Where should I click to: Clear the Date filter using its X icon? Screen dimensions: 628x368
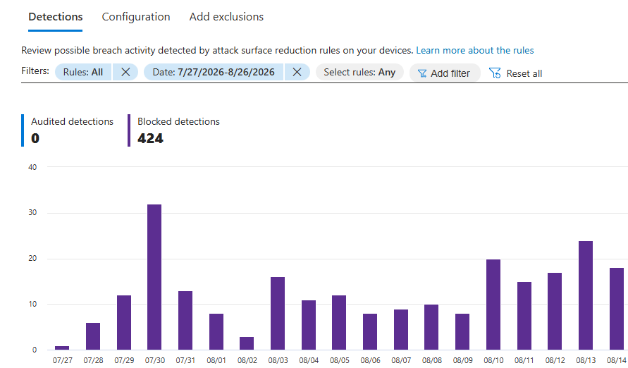297,72
